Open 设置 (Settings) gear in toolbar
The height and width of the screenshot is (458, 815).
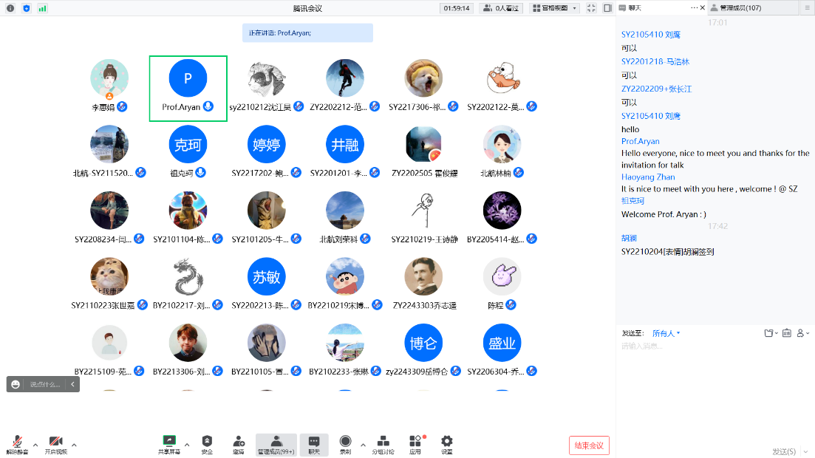click(x=446, y=442)
